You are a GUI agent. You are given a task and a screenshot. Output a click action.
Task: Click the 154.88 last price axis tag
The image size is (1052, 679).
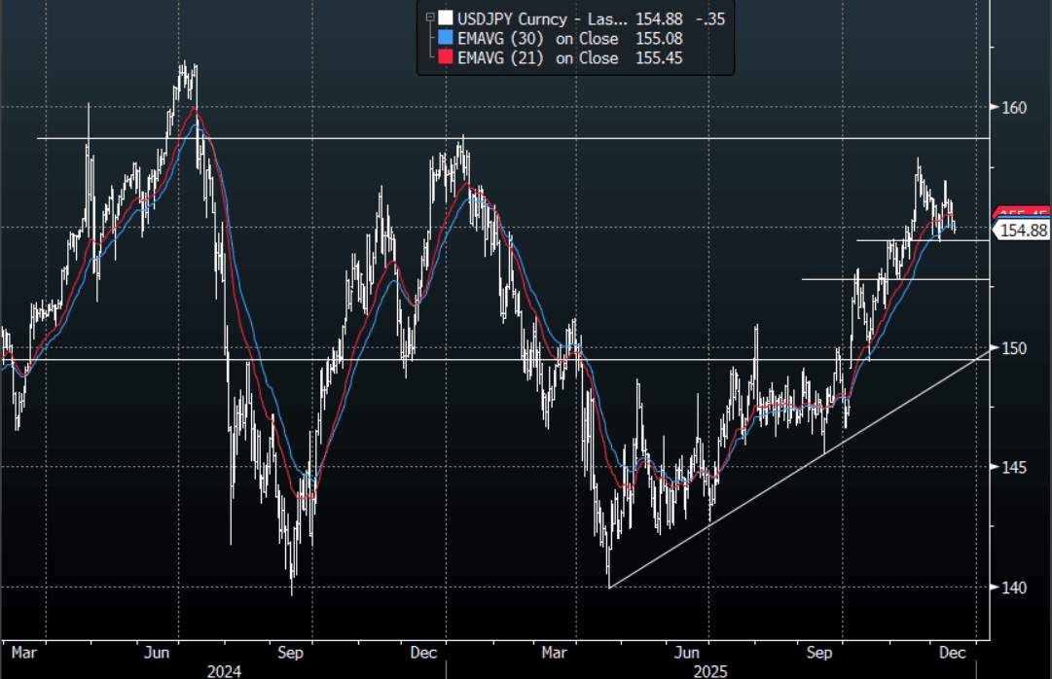pyautogui.click(x=1022, y=231)
